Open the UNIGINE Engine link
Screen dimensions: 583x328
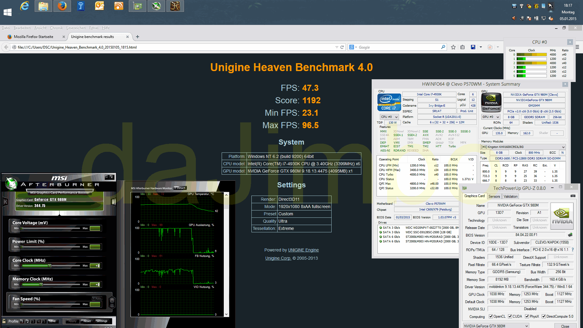[x=303, y=250]
